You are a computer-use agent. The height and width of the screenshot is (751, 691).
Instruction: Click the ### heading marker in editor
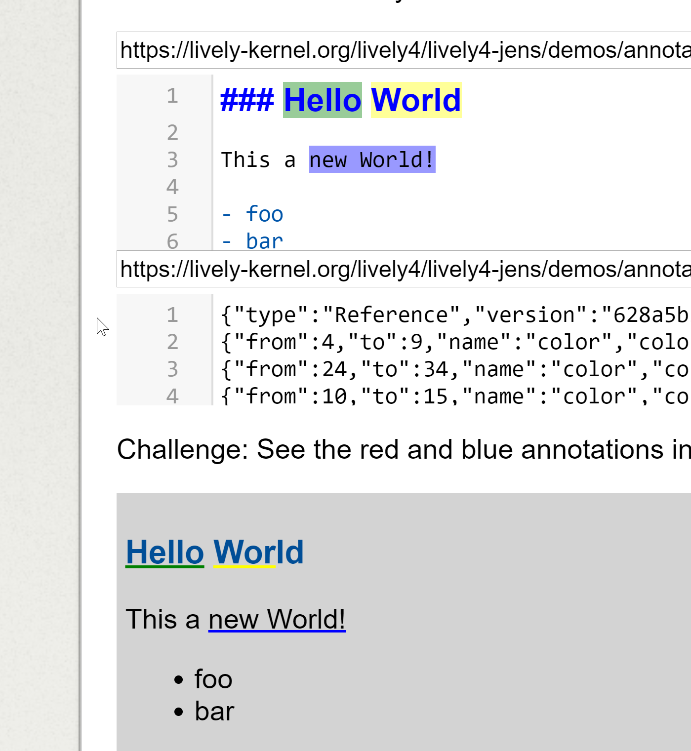(246, 100)
